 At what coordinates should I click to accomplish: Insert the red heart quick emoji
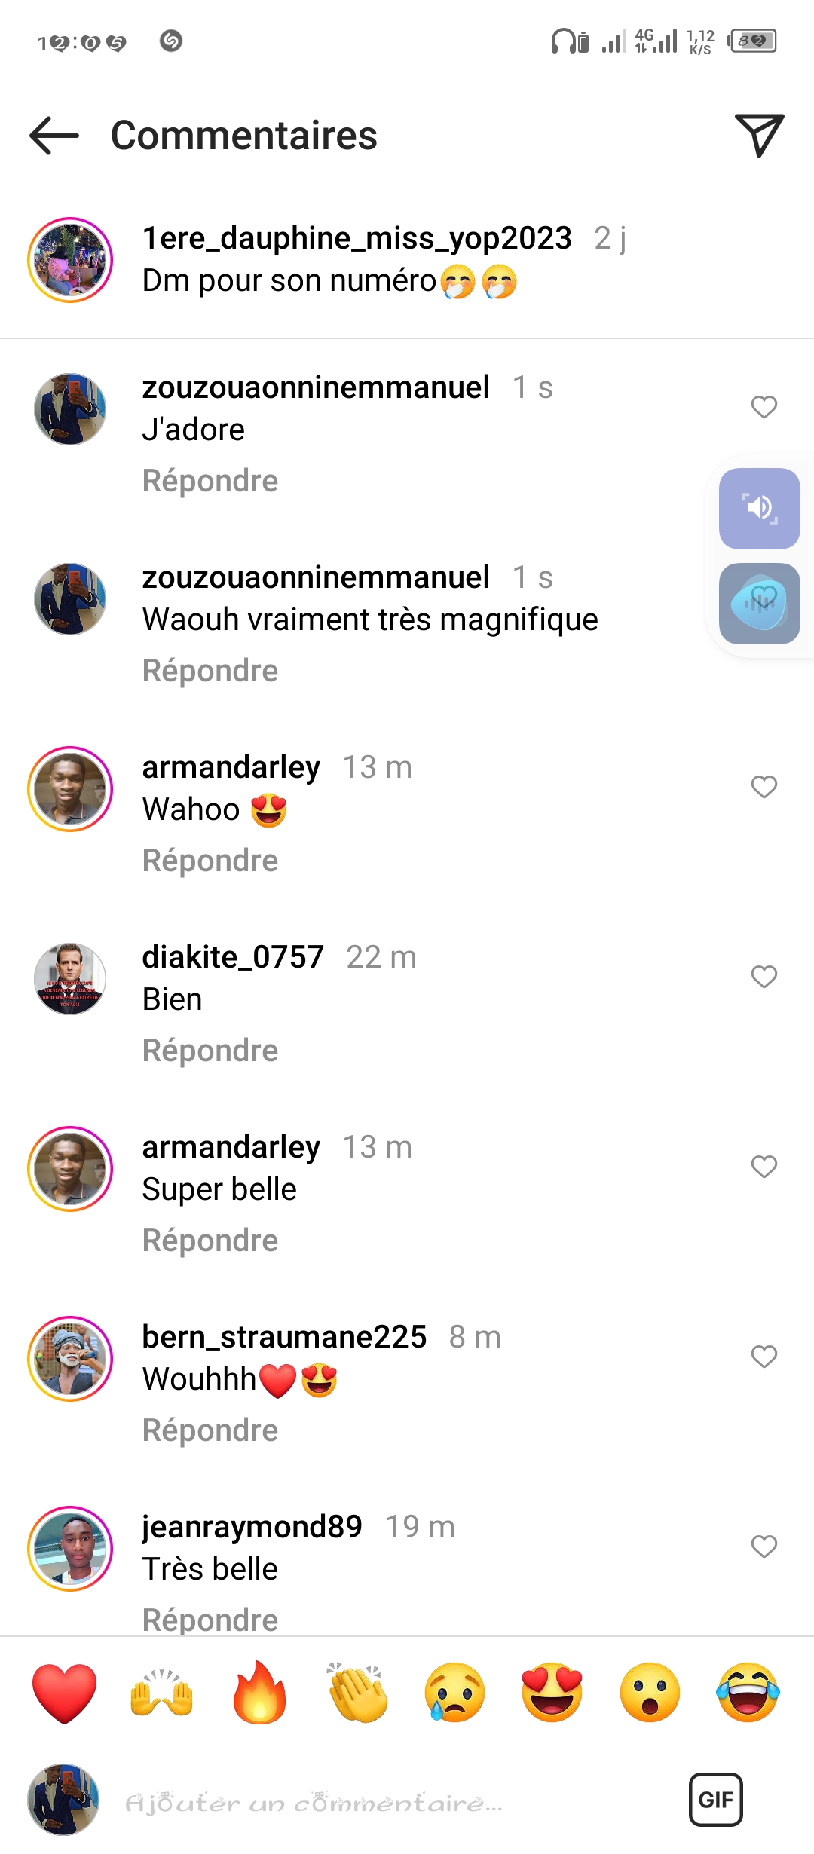coord(65,1693)
